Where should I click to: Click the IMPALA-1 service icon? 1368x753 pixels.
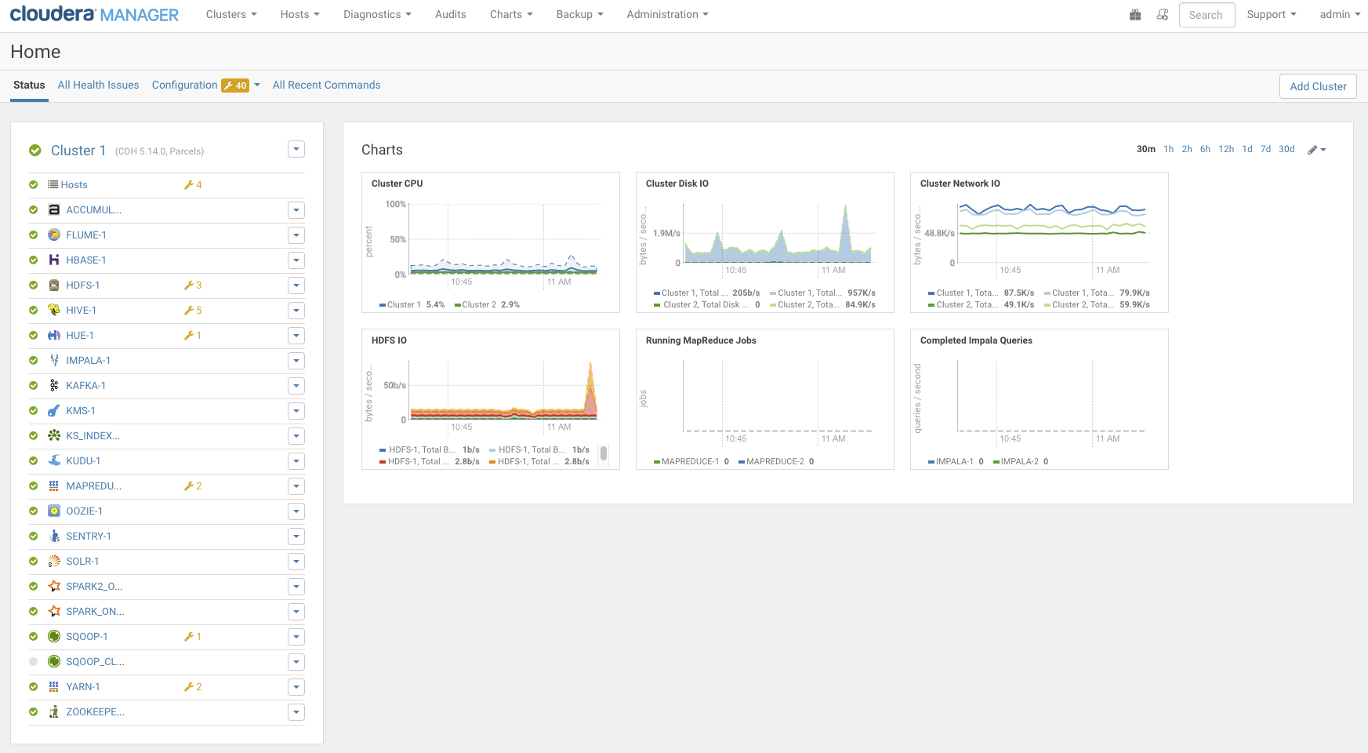pos(54,360)
